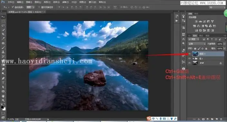Add a Brightness/Contrast adjustment
Viewport: 227px width, 122px height.
click(196, 22)
